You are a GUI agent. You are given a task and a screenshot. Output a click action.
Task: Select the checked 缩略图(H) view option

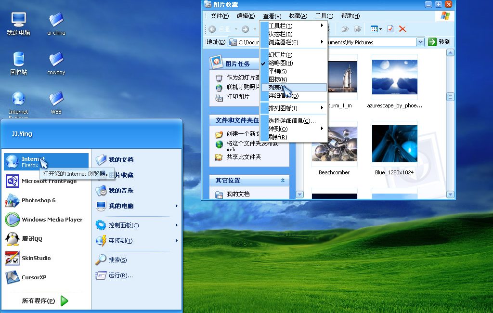point(294,63)
